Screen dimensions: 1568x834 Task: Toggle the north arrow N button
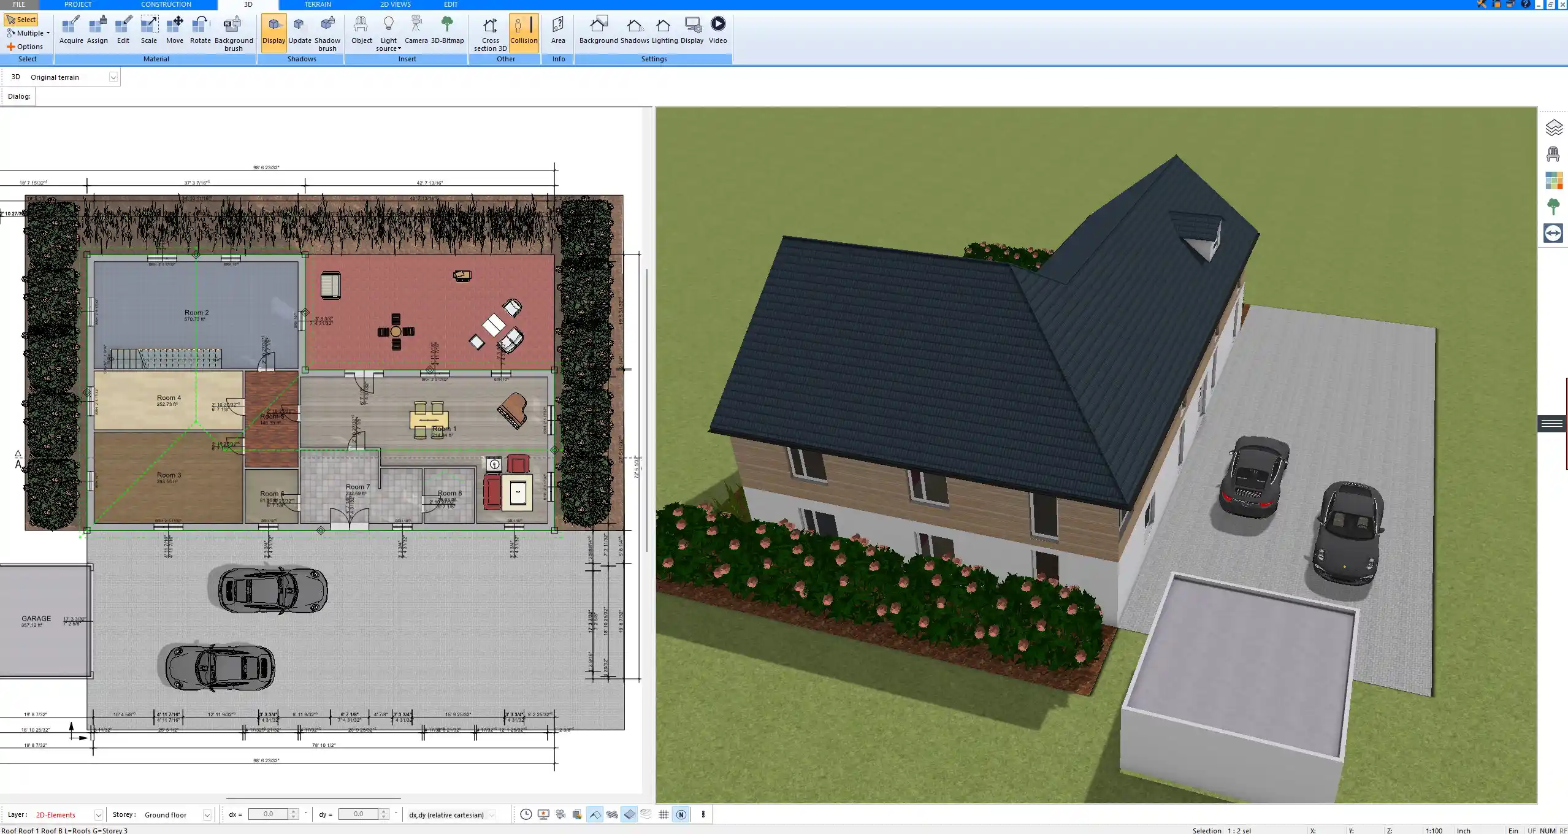pyautogui.click(x=681, y=814)
